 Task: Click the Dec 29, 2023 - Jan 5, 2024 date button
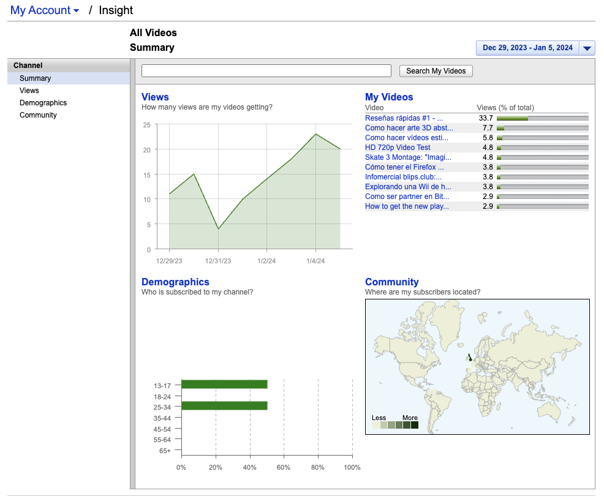pyautogui.click(x=527, y=48)
